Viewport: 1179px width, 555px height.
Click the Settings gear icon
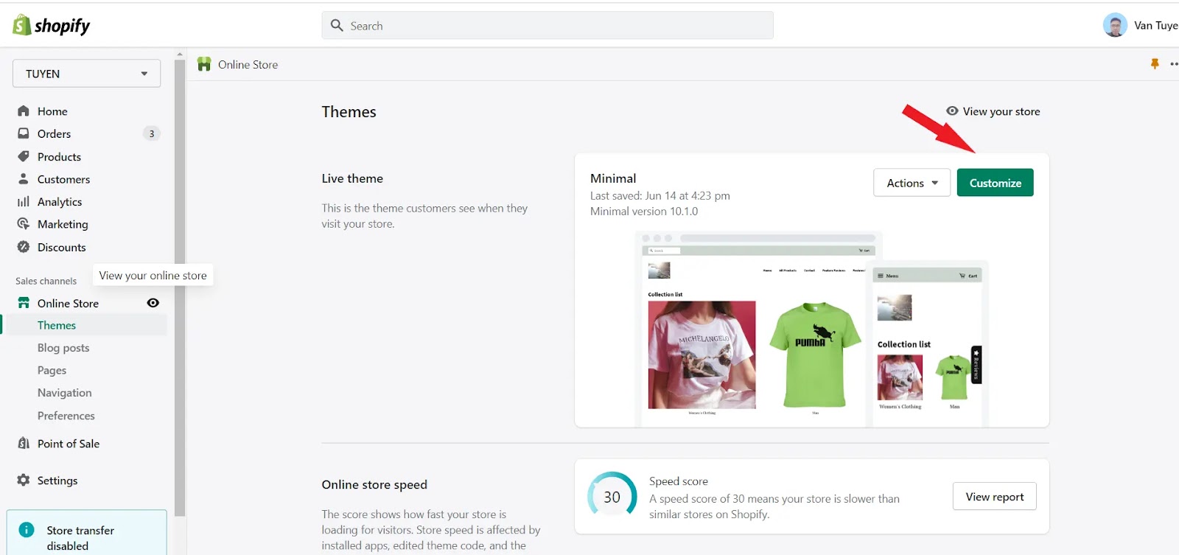(24, 480)
